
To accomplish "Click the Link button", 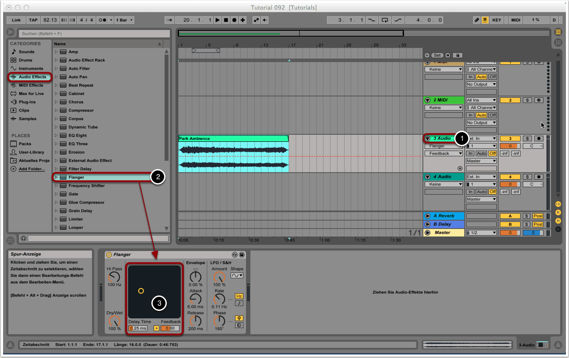I will (x=16, y=20).
